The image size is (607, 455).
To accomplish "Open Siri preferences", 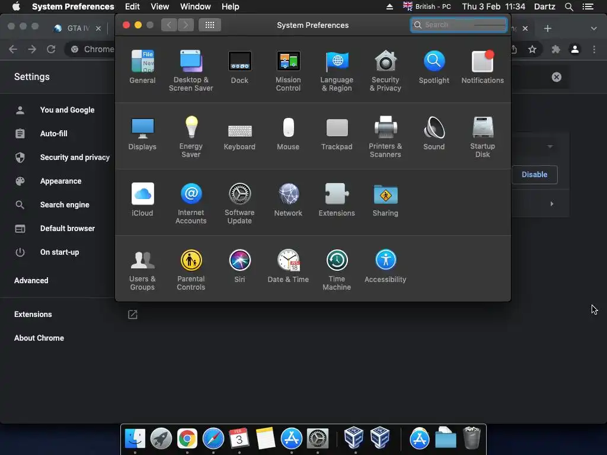I will 239,266.
